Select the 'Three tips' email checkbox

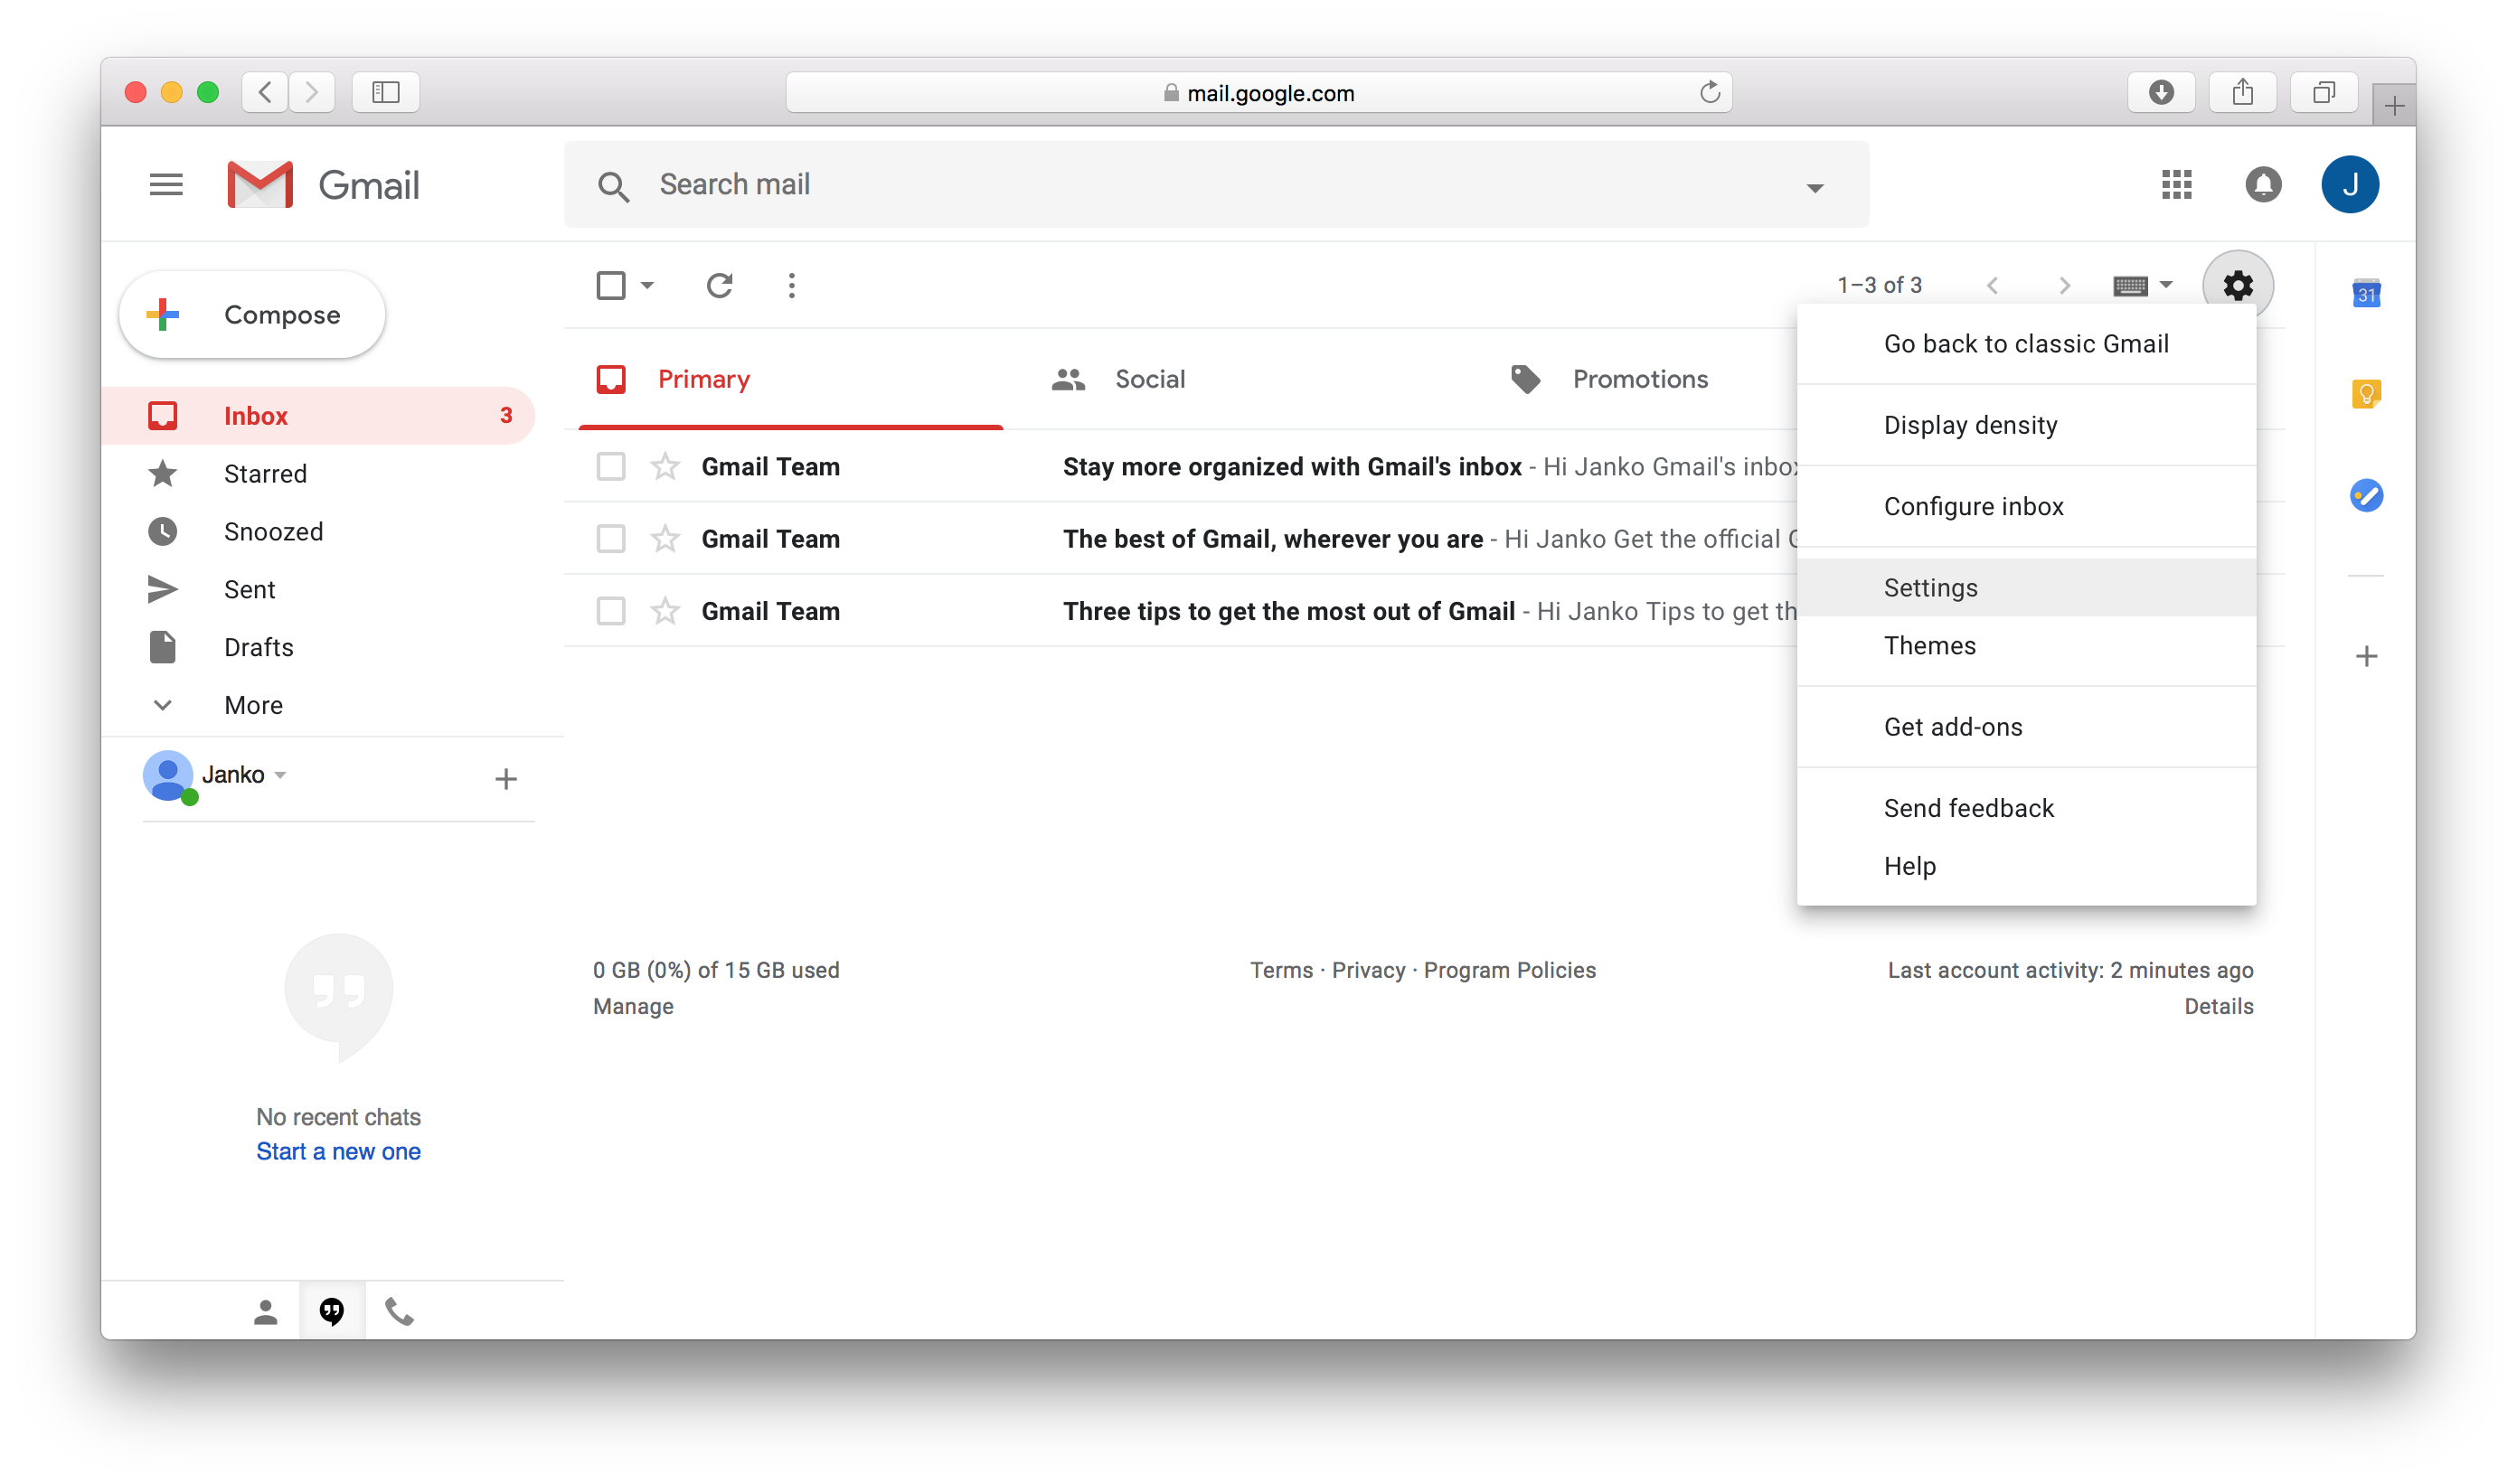(611, 611)
